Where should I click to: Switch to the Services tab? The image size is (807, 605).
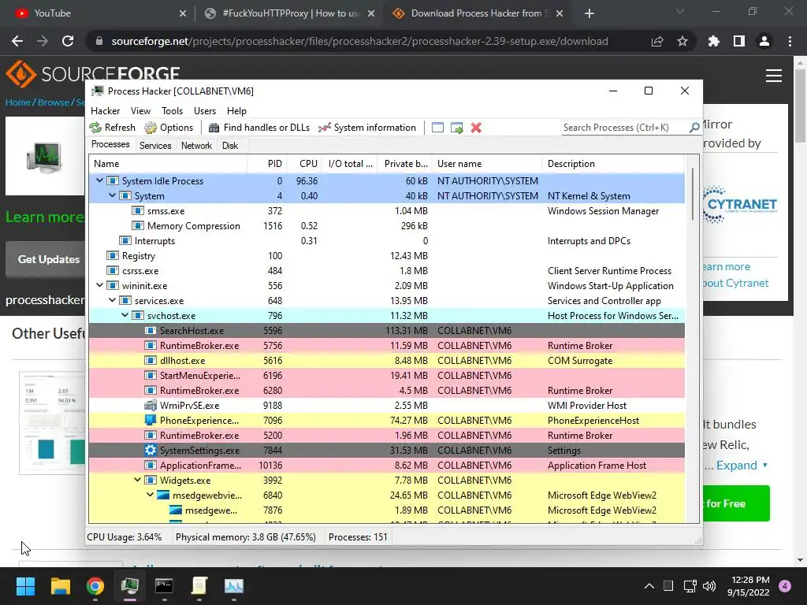click(155, 146)
